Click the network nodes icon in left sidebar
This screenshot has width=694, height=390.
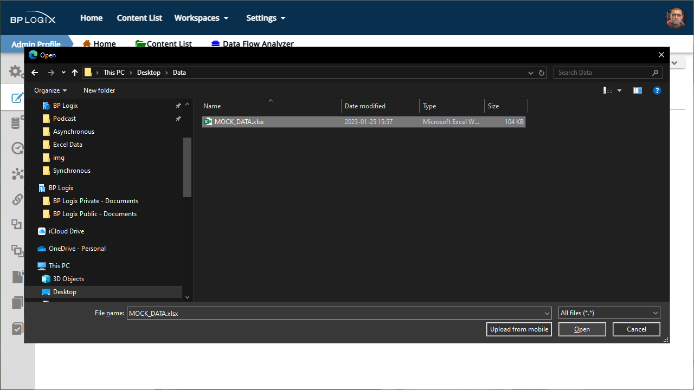[17, 174]
